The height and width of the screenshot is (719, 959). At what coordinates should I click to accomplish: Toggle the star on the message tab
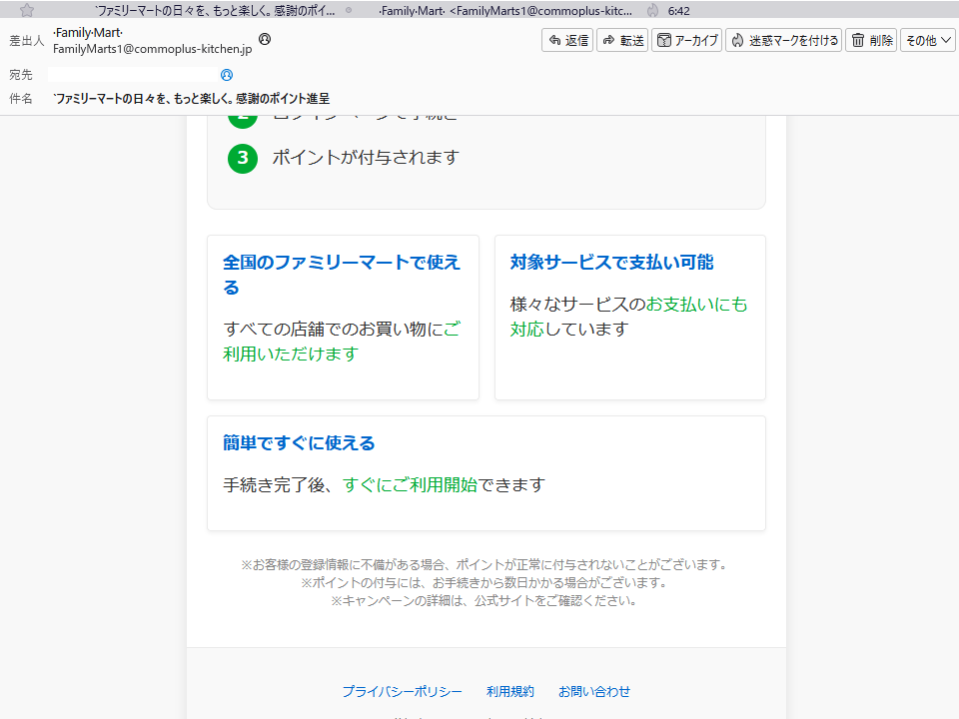pos(25,10)
